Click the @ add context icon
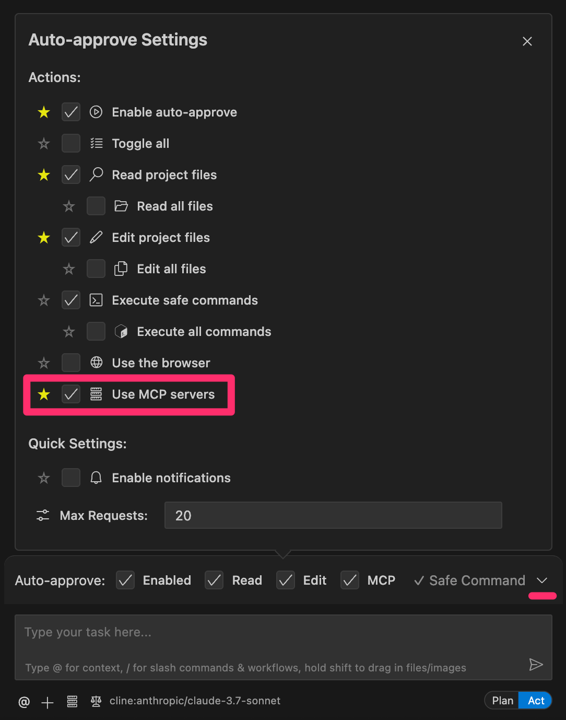The height and width of the screenshot is (720, 566). [24, 702]
